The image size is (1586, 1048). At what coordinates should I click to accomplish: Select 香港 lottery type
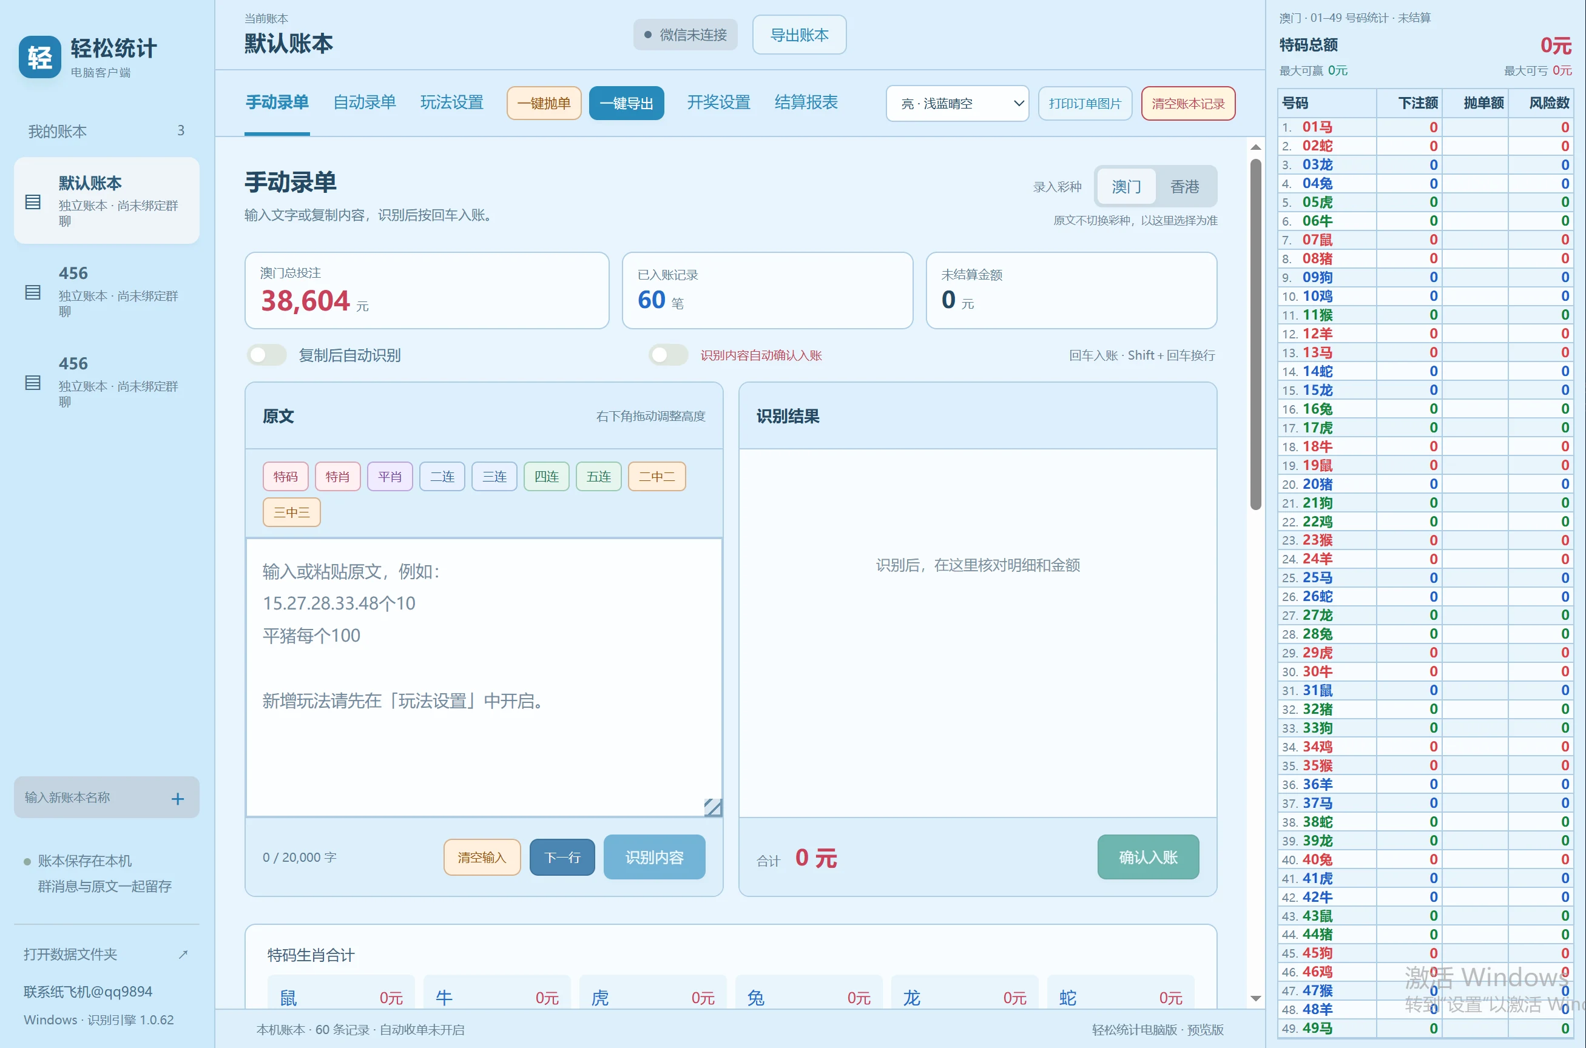1185,186
